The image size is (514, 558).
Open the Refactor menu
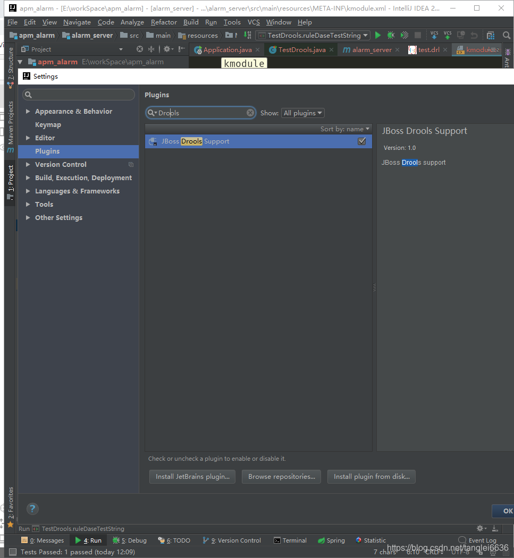tap(164, 22)
